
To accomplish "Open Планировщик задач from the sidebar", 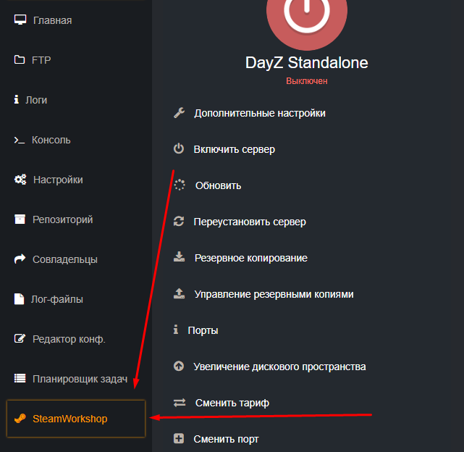I will click(x=80, y=379).
